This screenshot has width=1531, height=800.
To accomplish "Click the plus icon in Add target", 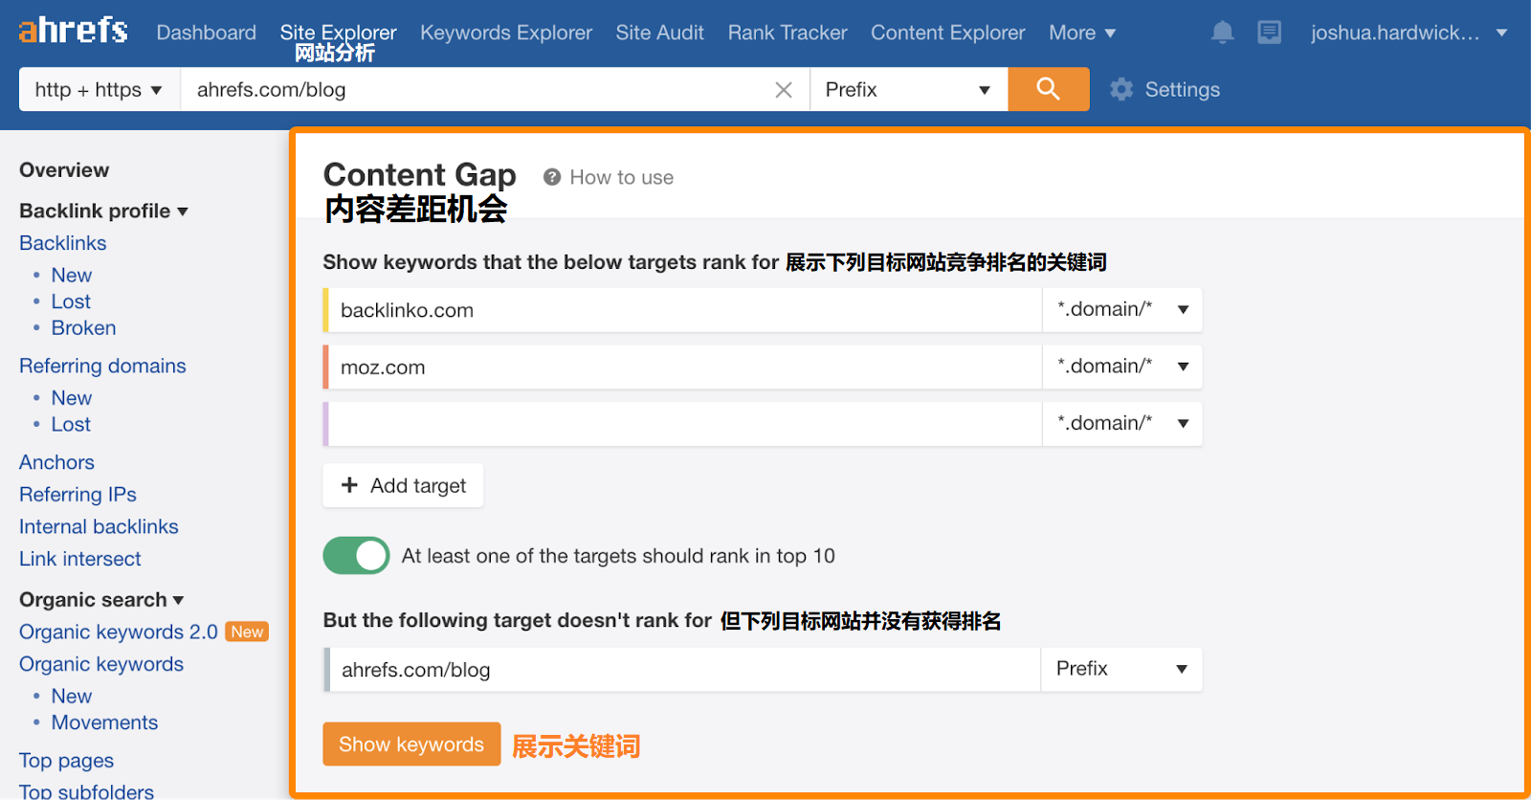I will tap(349, 485).
